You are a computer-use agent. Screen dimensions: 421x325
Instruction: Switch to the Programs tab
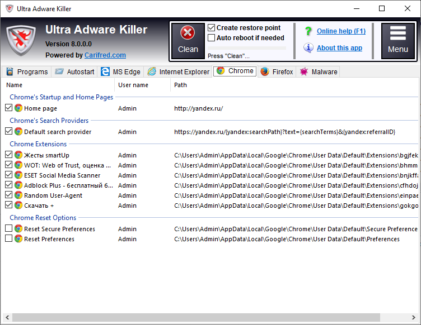[27, 71]
